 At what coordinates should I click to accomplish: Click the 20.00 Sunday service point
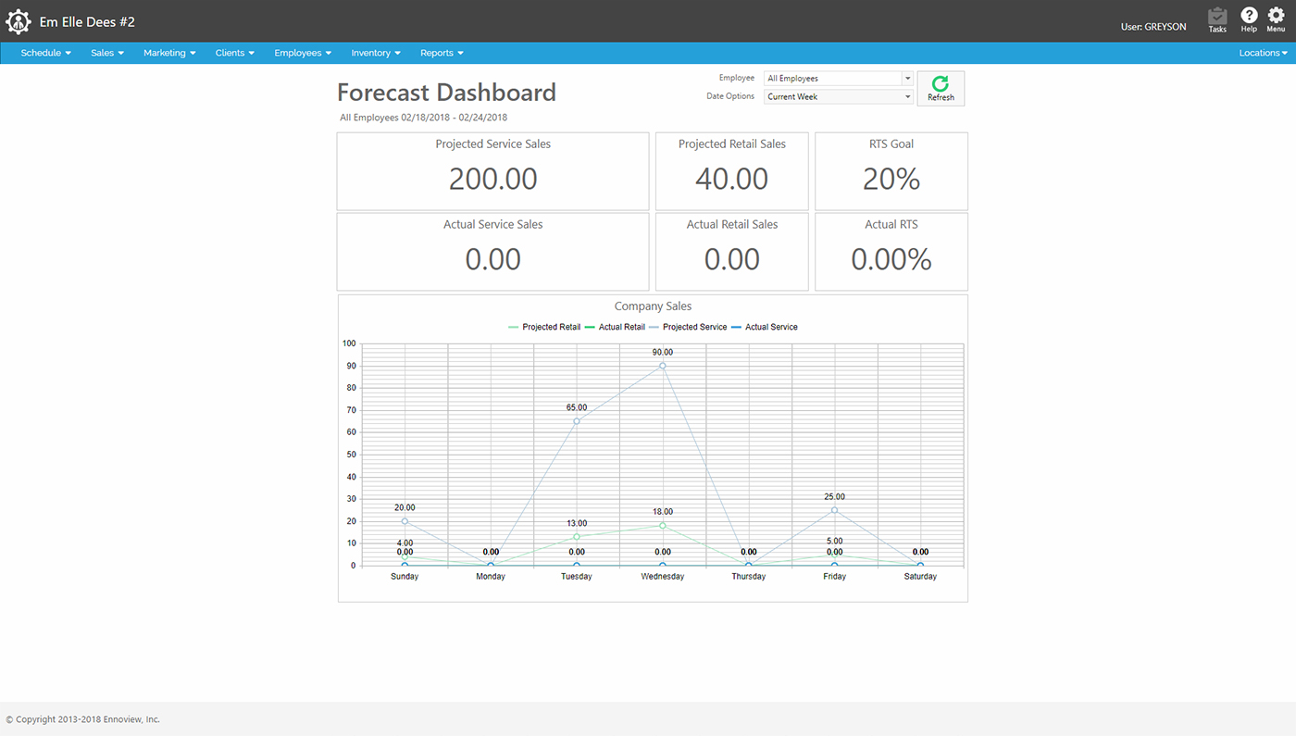405,521
